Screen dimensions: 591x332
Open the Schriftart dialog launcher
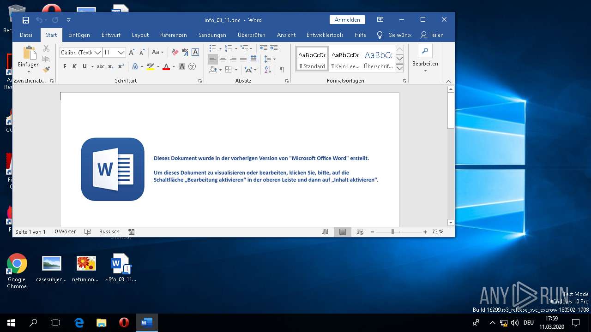pos(200,81)
